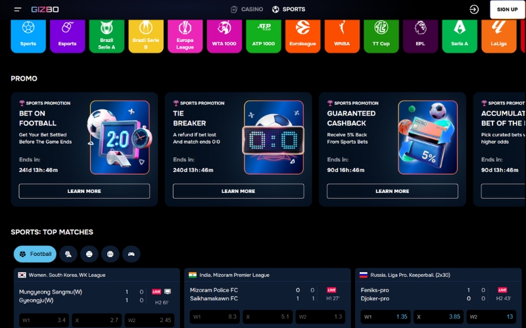Open the WTA 1000 tile
The width and height of the screenshot is (526, 328).
pos(224,36)
